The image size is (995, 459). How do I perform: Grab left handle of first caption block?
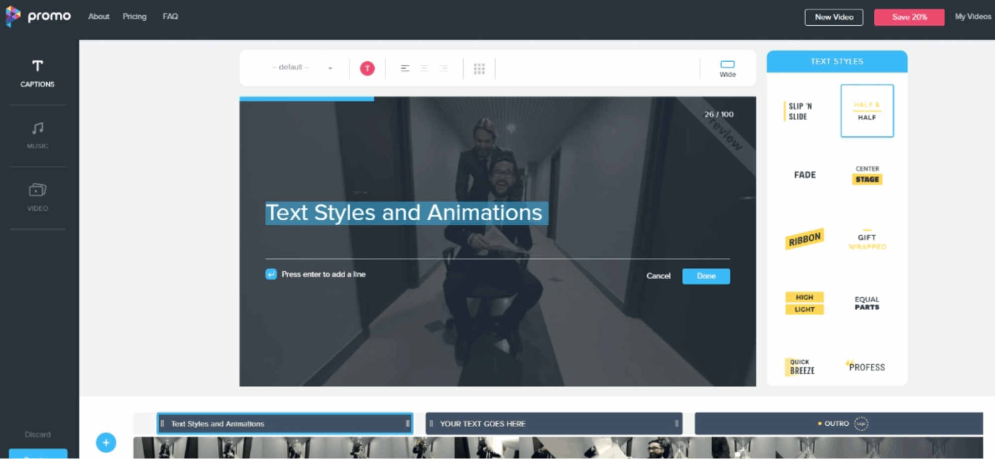(x=162, y=424)
